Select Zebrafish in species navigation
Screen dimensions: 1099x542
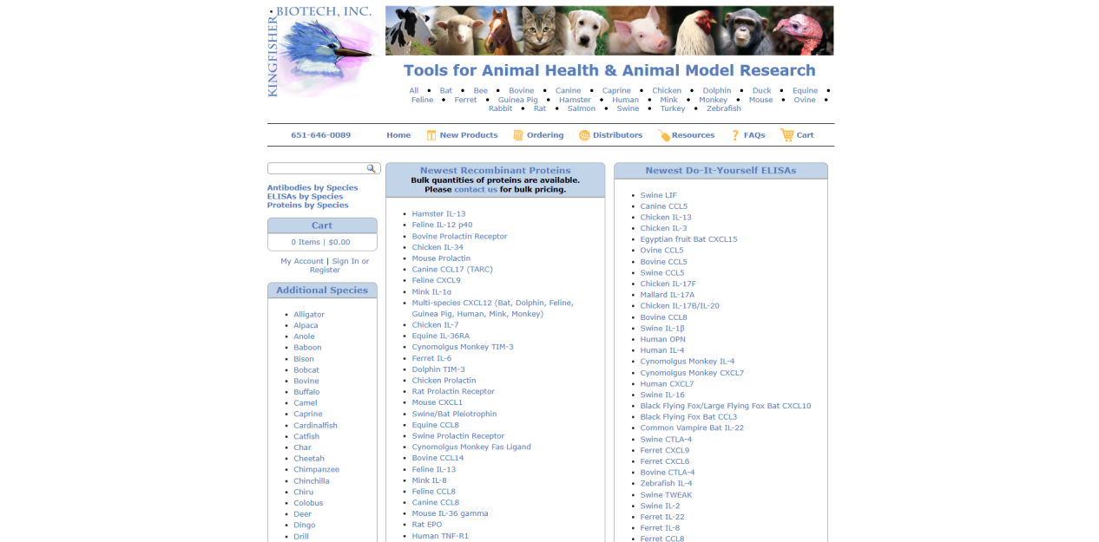pyautogui.click(x=723, y=109)
